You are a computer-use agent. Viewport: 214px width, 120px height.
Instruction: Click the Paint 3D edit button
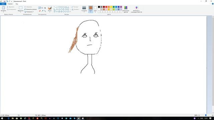tap(136, 9)
